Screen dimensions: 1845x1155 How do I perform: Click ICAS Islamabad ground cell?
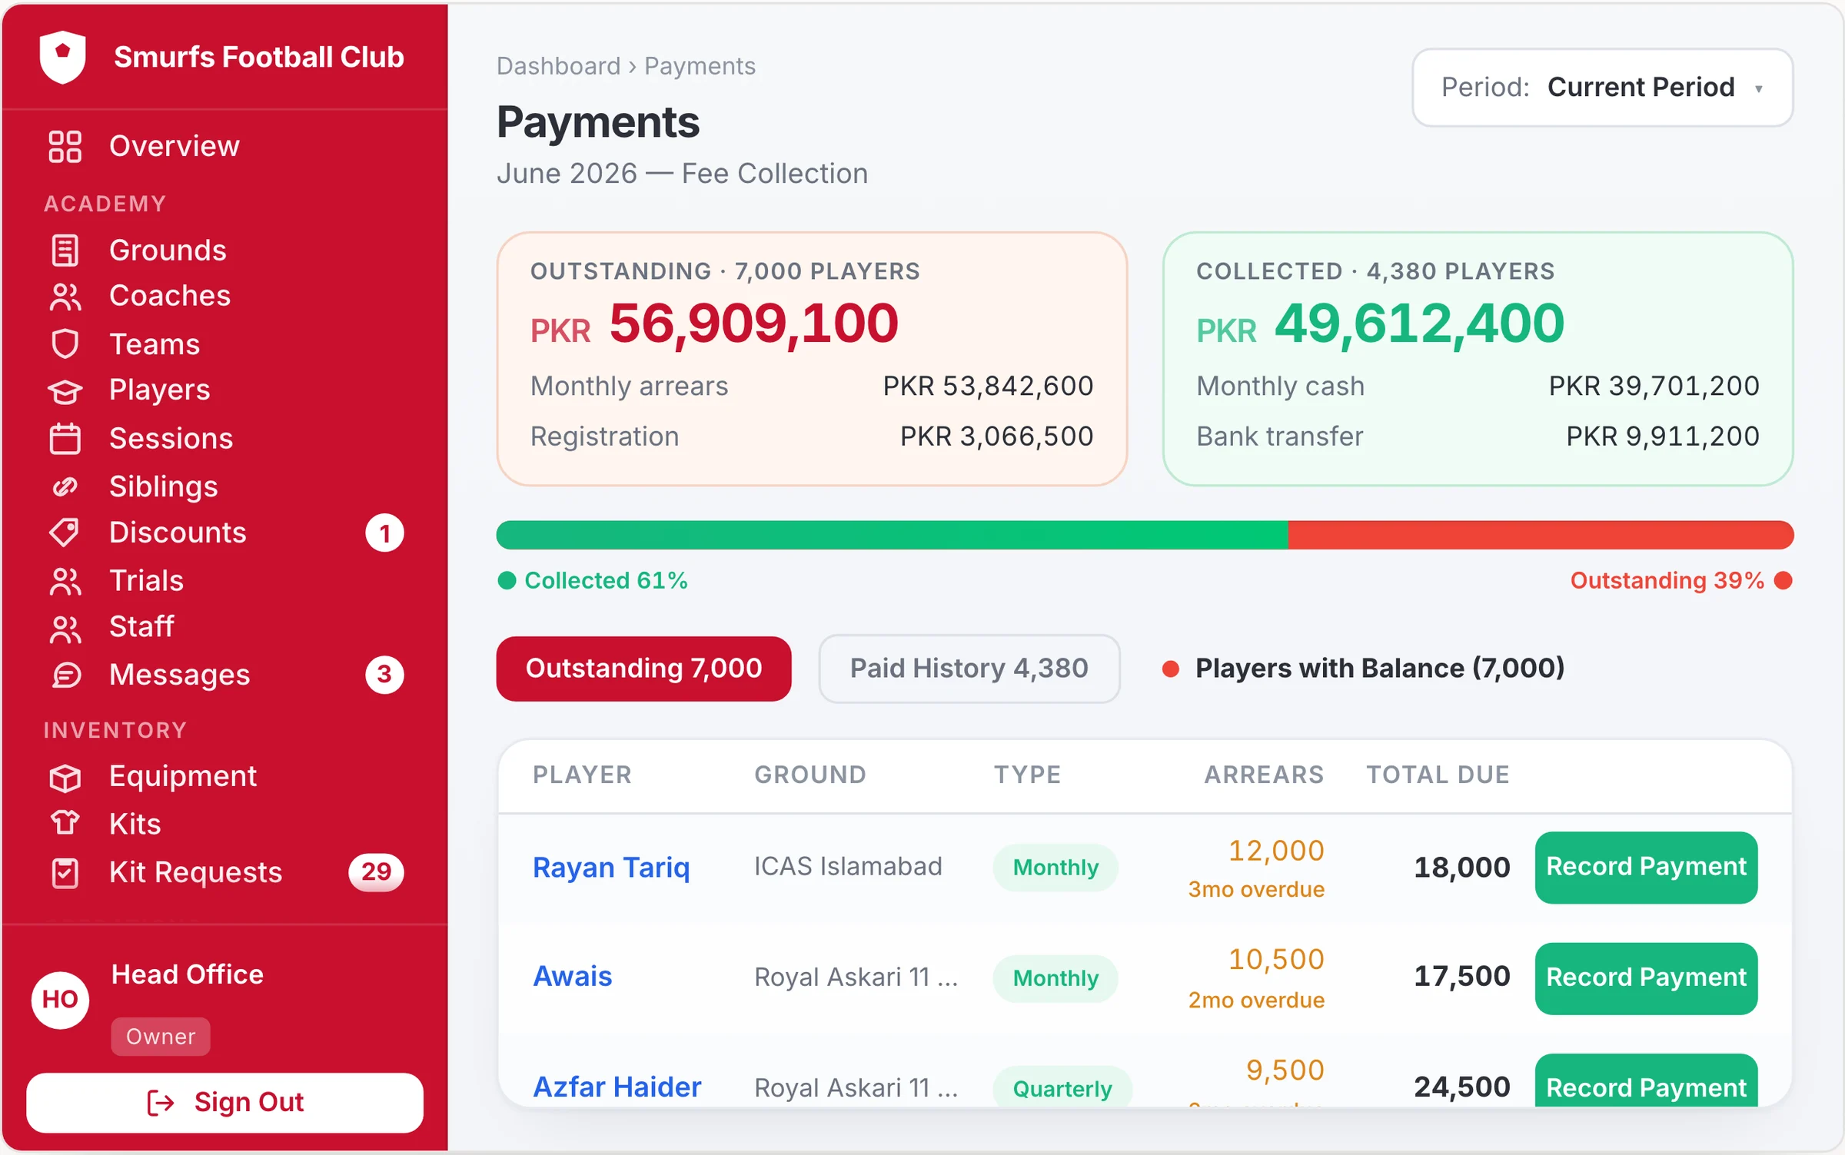[848, 867]
